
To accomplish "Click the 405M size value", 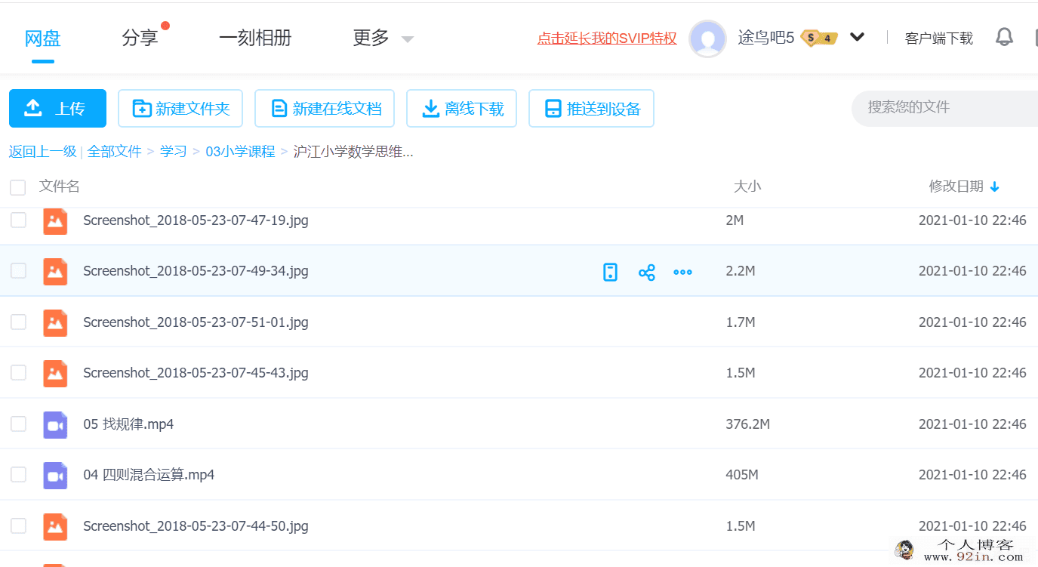I will 742,475.
